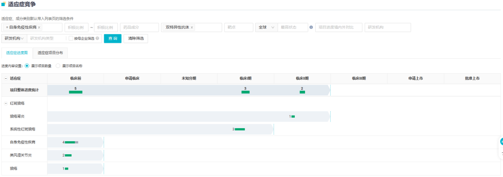Switch to the 适应症项目分布 tab
Image resolution: width=503 pixels, height=177 pixels.
click(x=50, y=53)
